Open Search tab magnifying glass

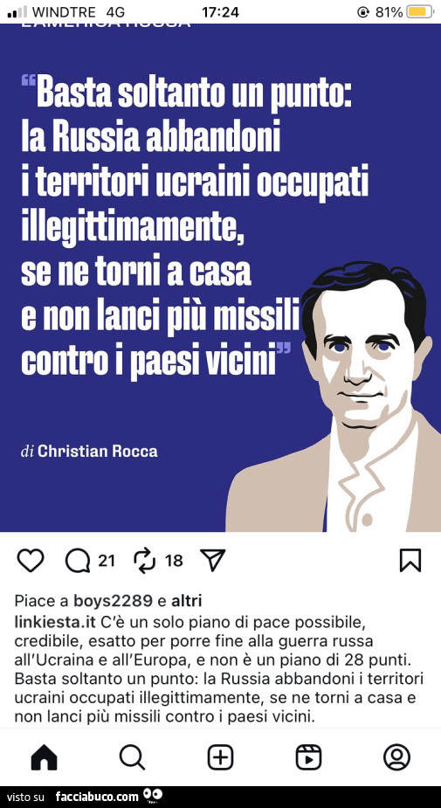[133, 758]
